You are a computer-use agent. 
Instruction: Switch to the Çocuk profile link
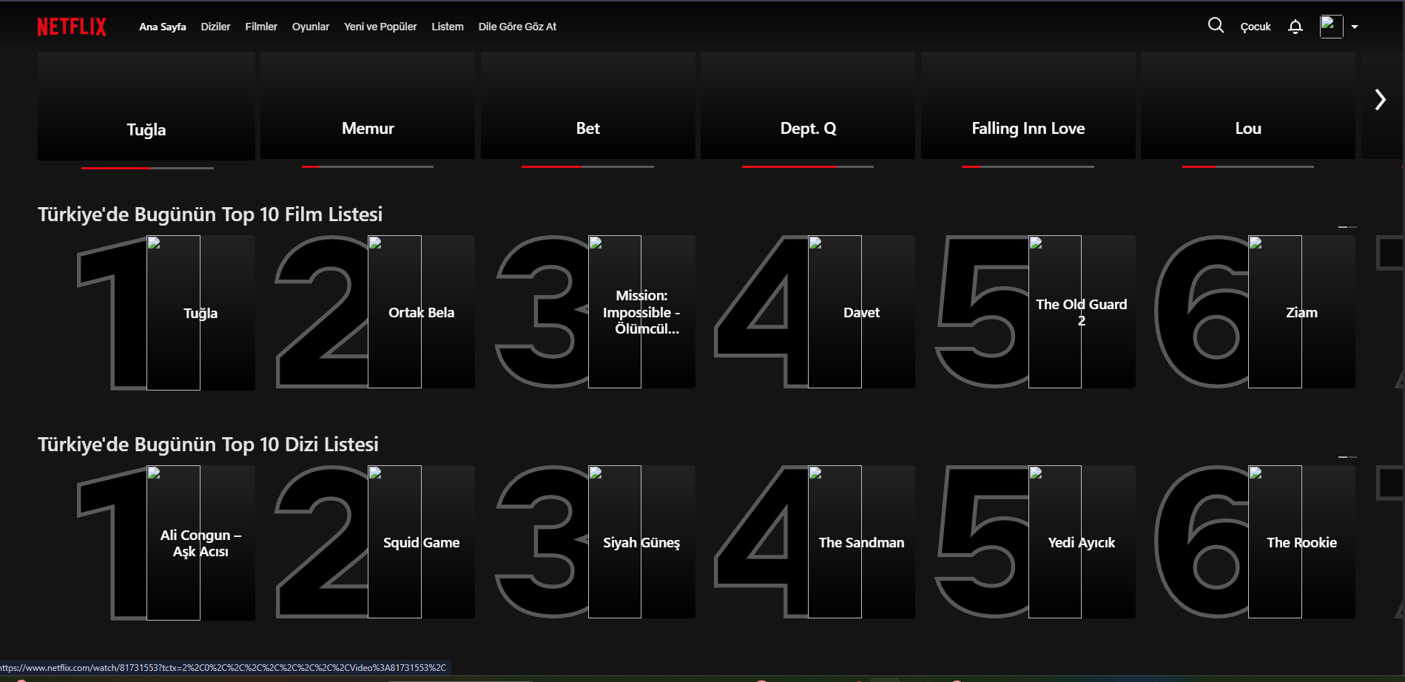[1256, 27]
